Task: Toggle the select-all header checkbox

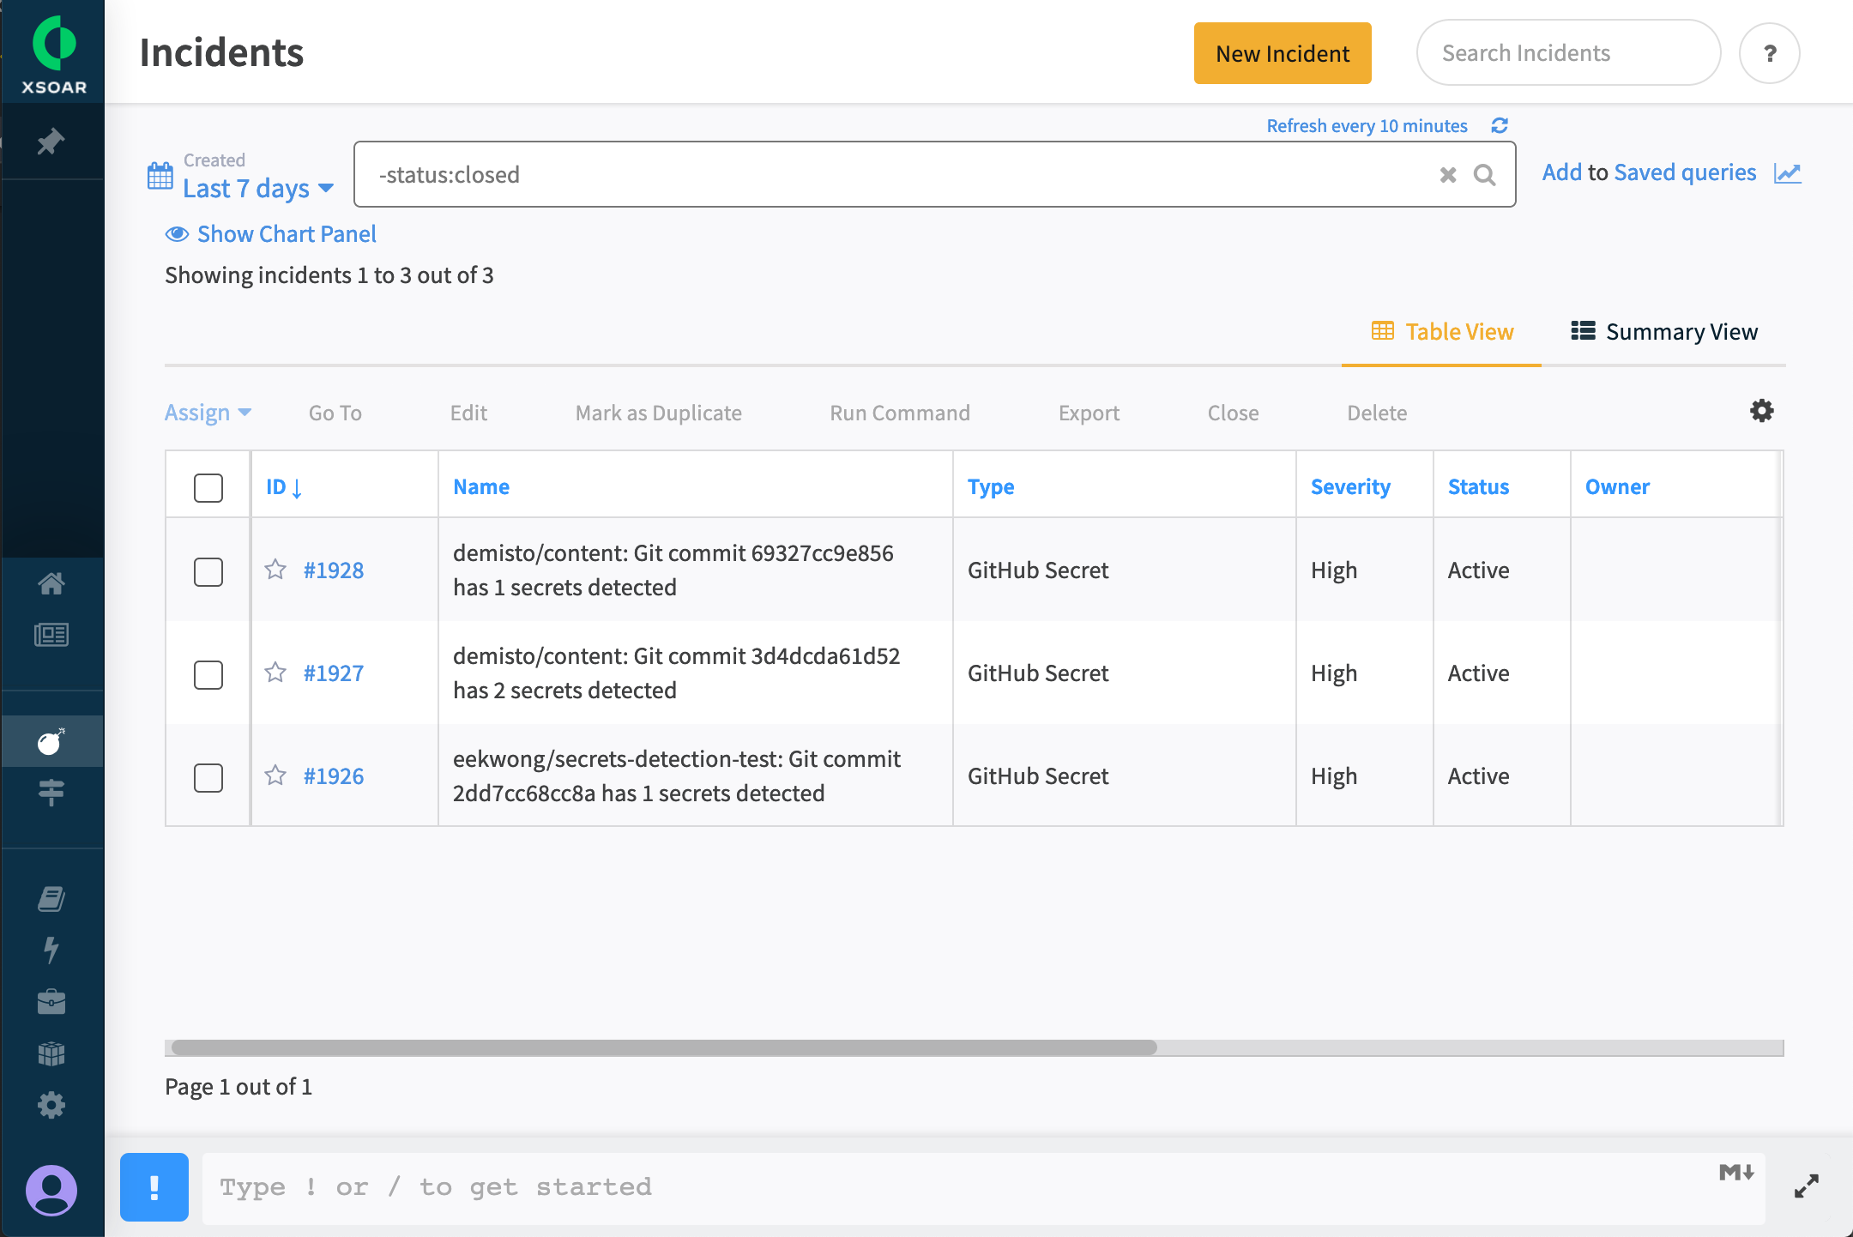Action: coord(208,487)
